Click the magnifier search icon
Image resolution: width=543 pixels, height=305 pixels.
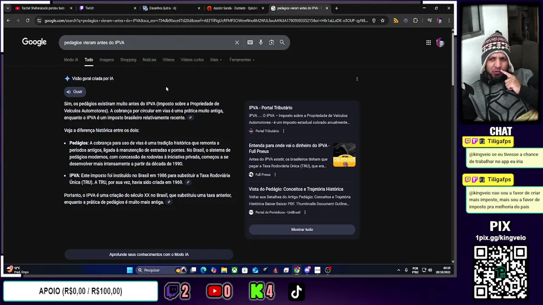[x=282, y=42]
